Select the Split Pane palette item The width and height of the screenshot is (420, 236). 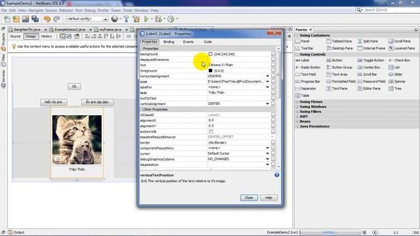pyautogui.click(x=367, y=41)
